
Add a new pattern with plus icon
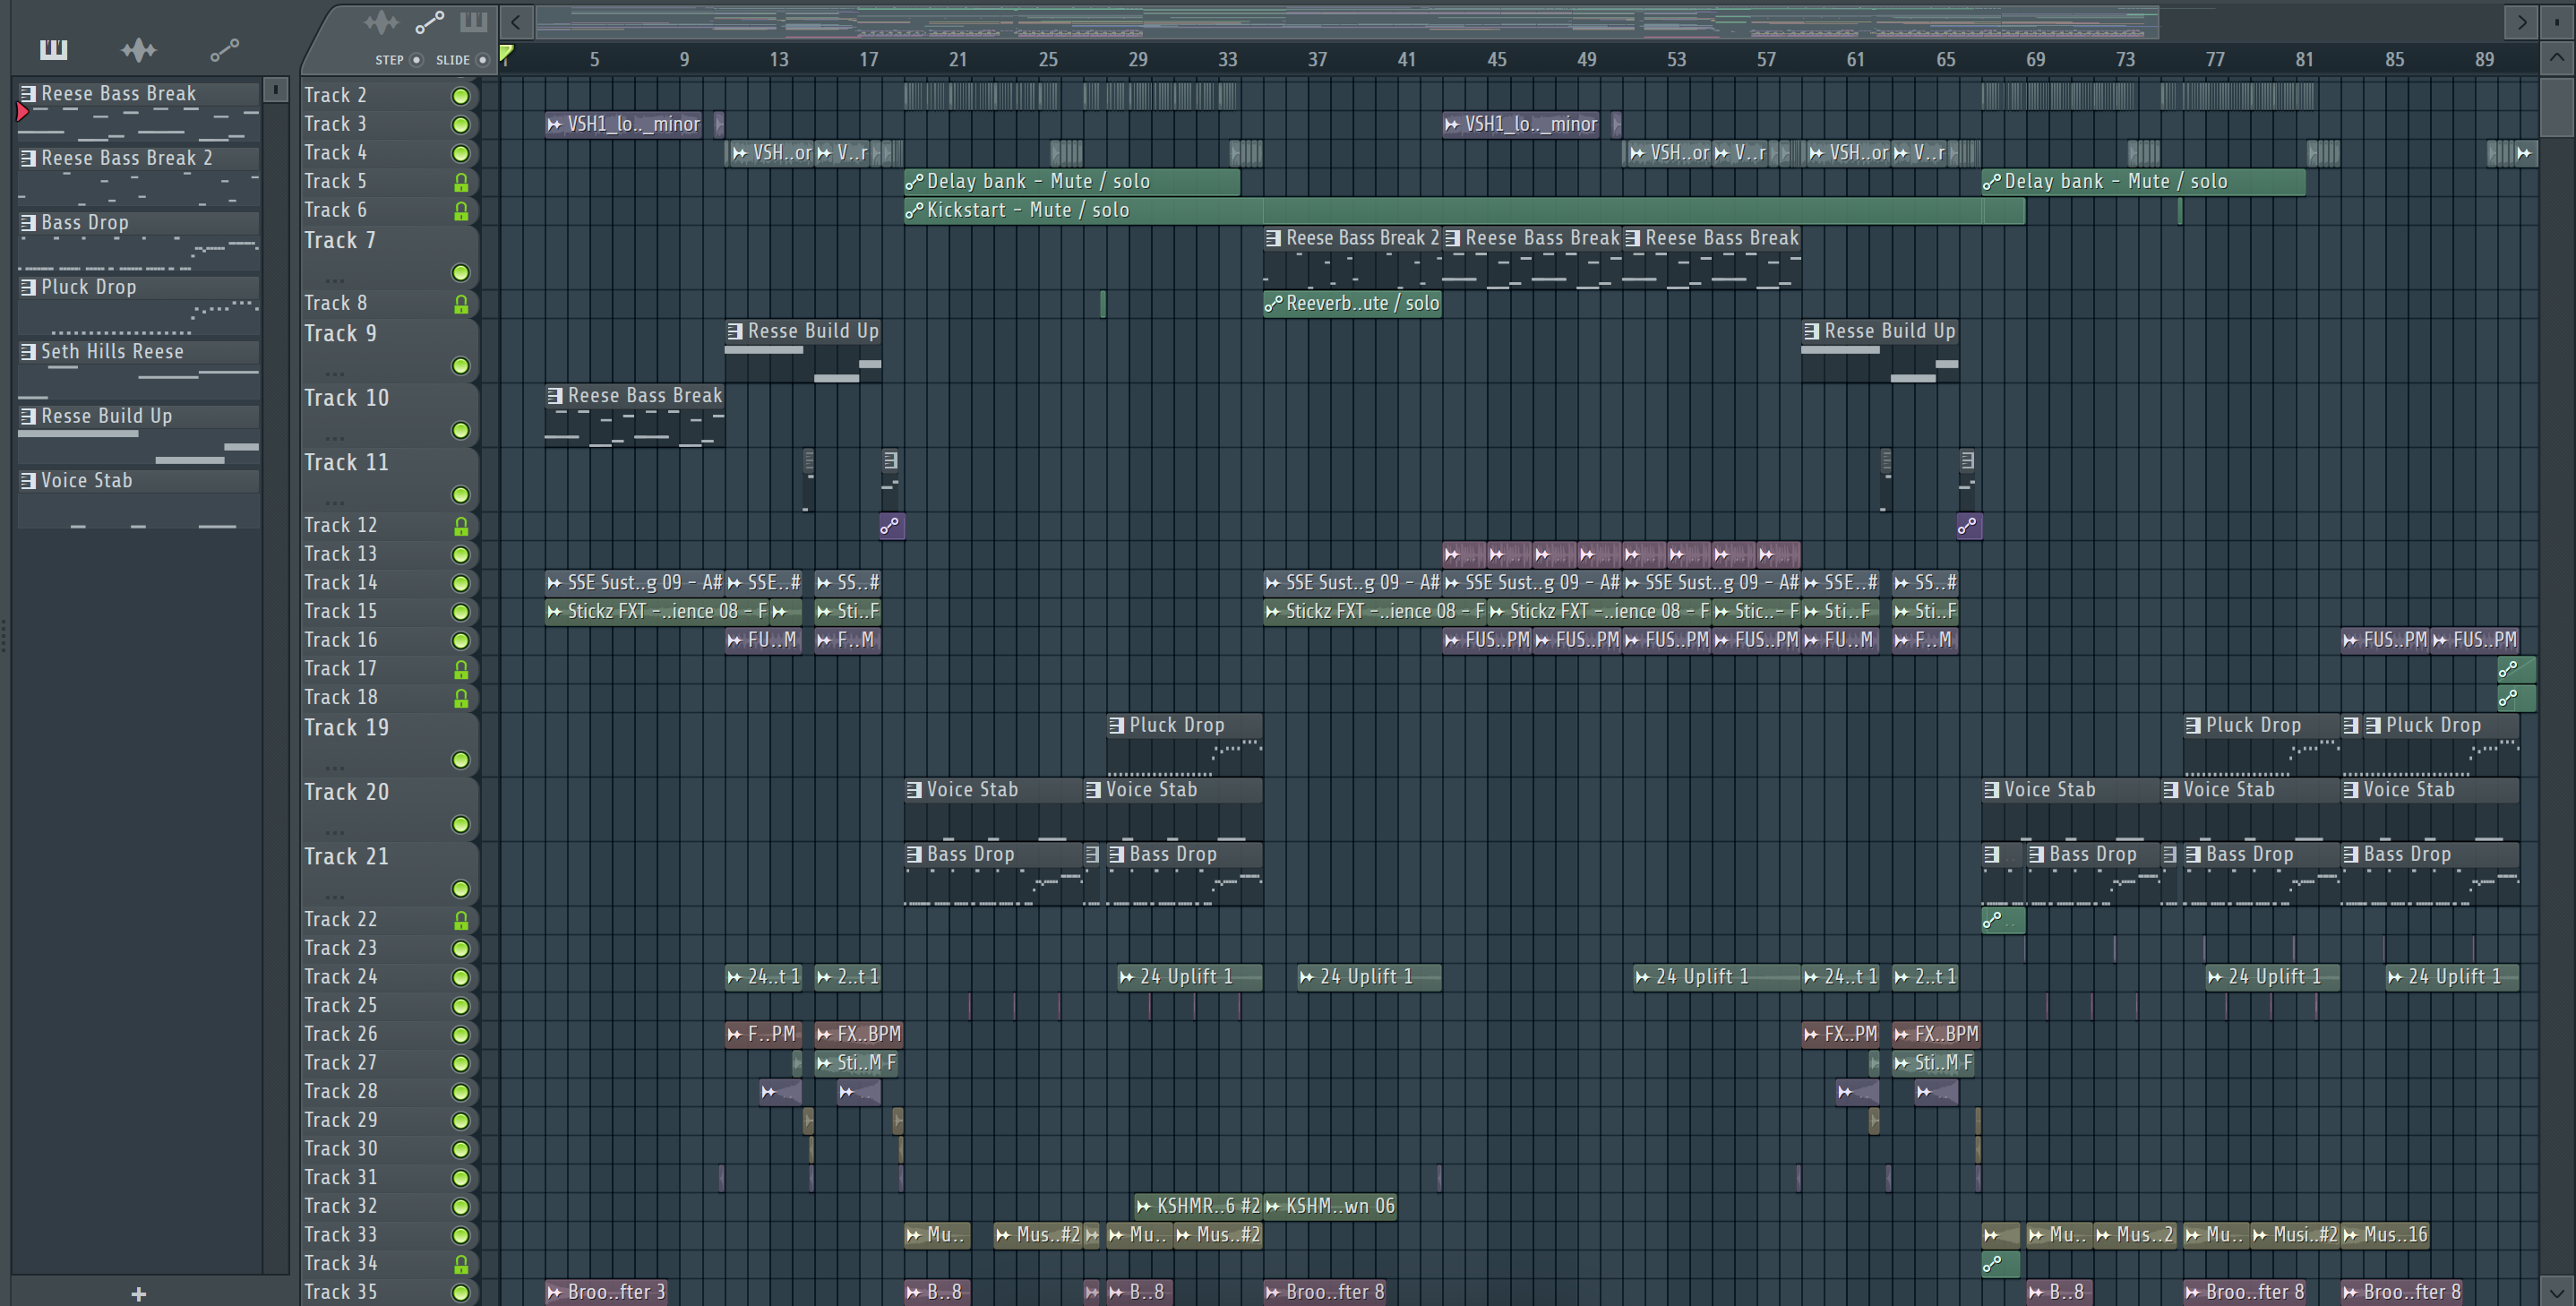click(139, 1294)
